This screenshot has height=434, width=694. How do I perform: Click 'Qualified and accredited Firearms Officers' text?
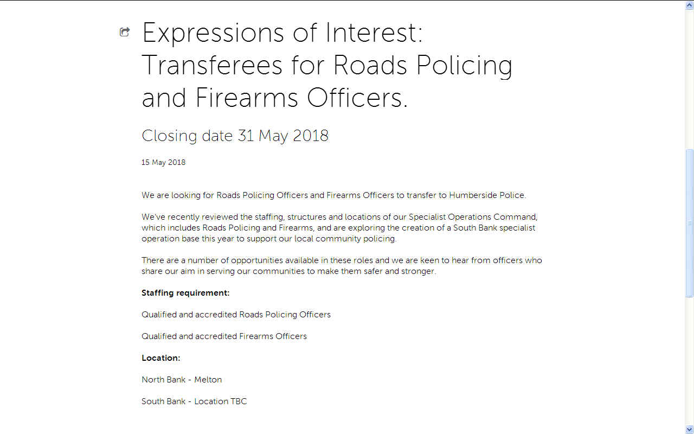pyautogui.click(x=224, y=336)
